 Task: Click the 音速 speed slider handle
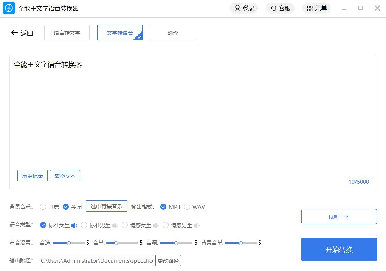click(x=69, y=243)
